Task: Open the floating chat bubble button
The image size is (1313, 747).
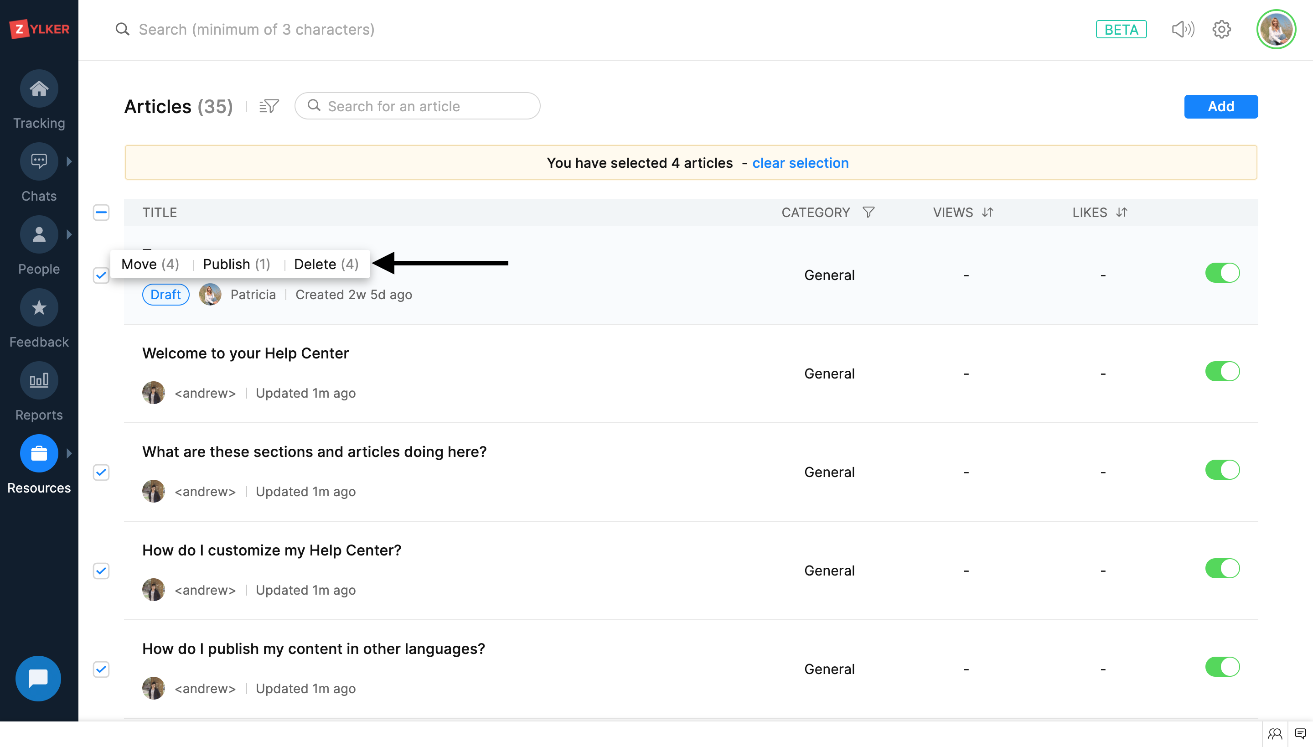Action: (x=38, y=678)
